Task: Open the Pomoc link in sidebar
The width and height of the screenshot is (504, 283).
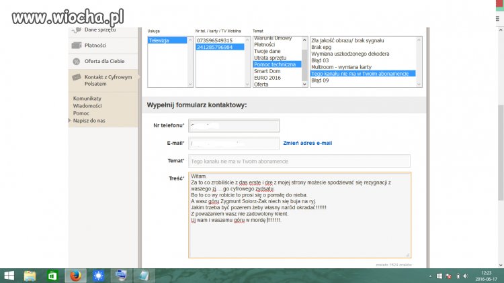Action: pyautogui.click(x=81, y=113)
